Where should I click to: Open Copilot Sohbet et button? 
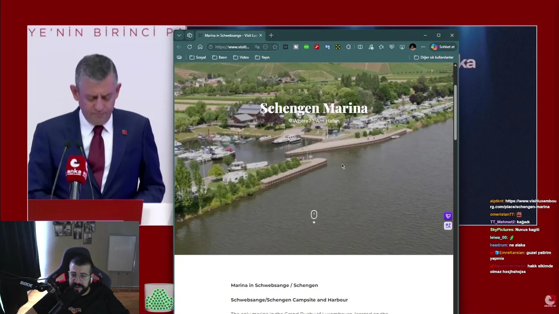[443, 47]
